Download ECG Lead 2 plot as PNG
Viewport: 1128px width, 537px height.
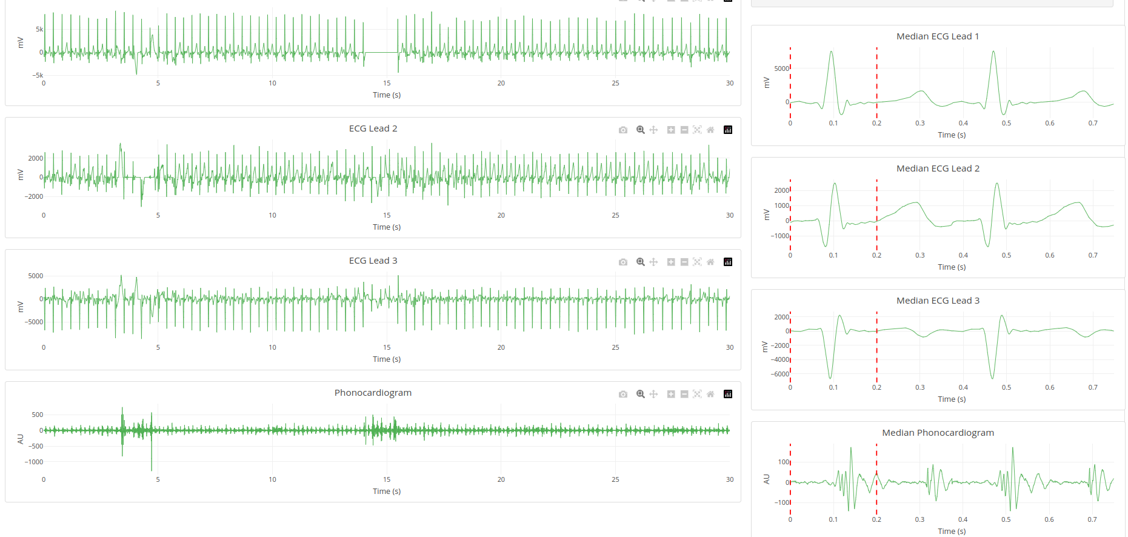(x=623, y=130)
